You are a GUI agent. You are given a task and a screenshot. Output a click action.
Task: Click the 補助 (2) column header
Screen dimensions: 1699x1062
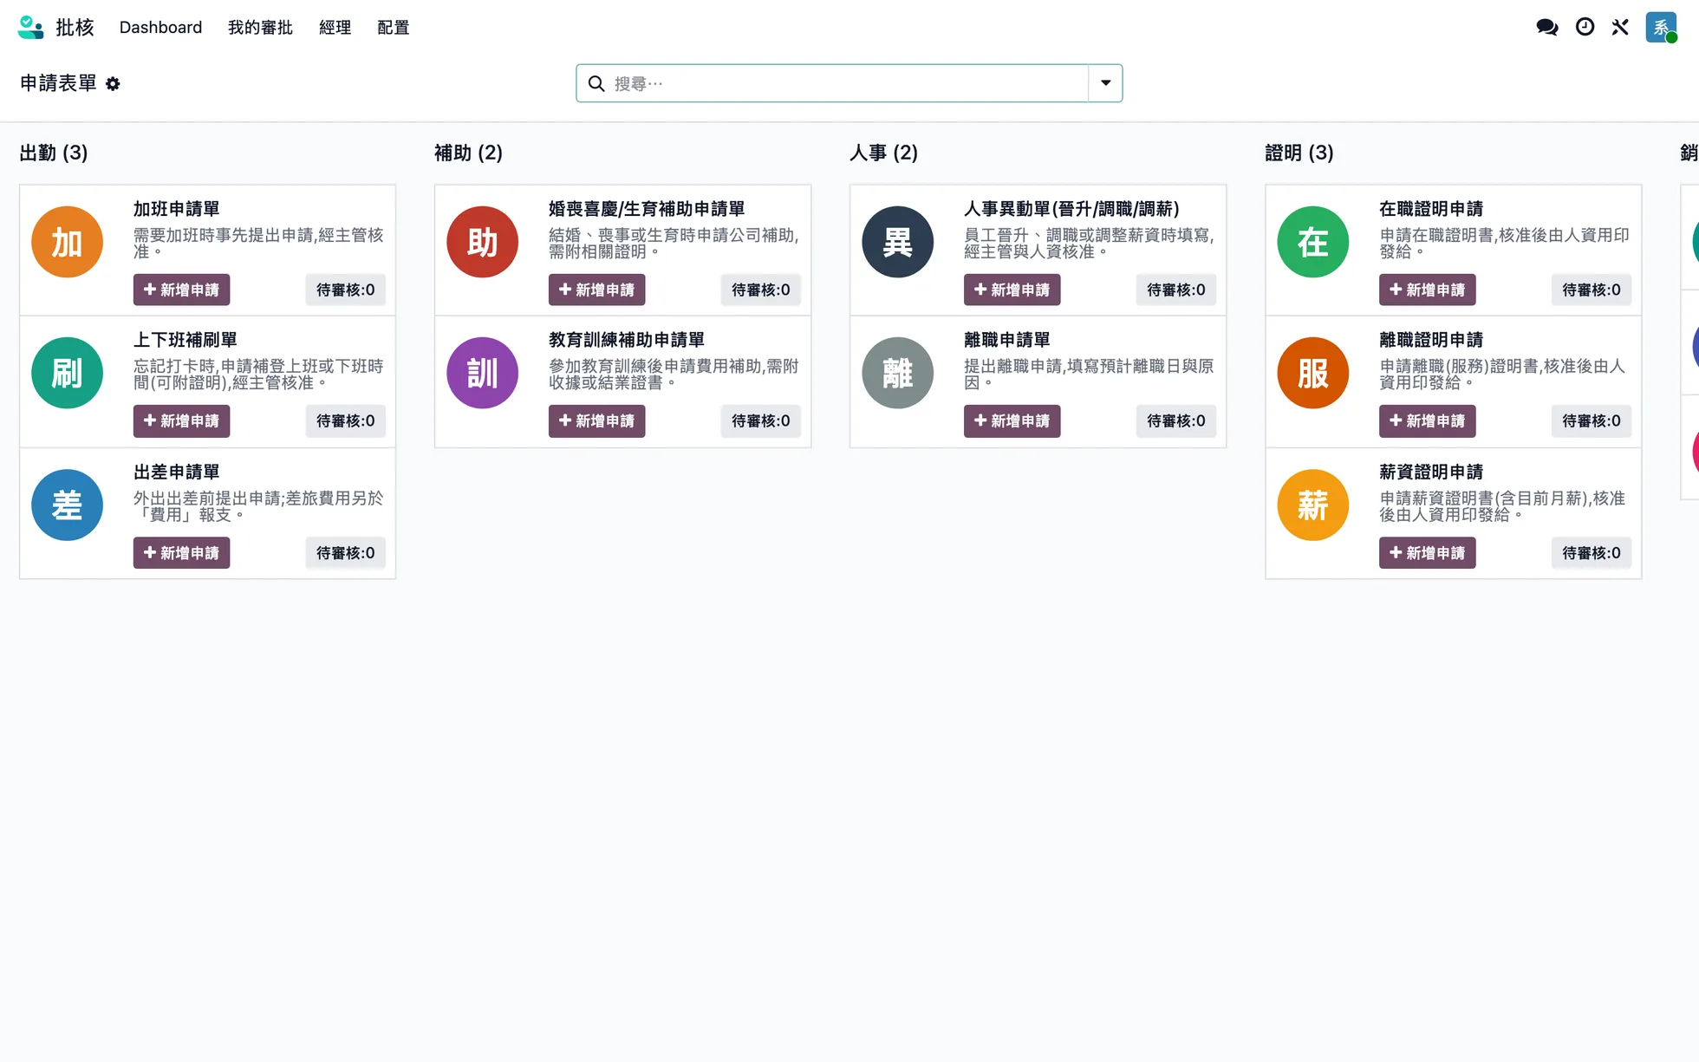point(468,153)
